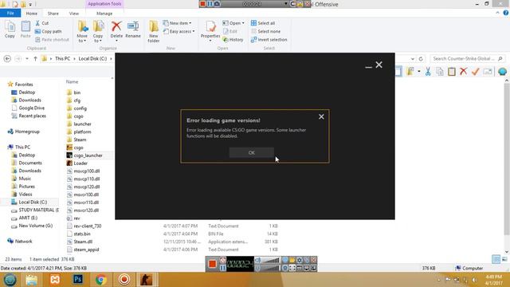Open the address bar history dropdown
Screen dimensions: 510x287
click(413, 58)
